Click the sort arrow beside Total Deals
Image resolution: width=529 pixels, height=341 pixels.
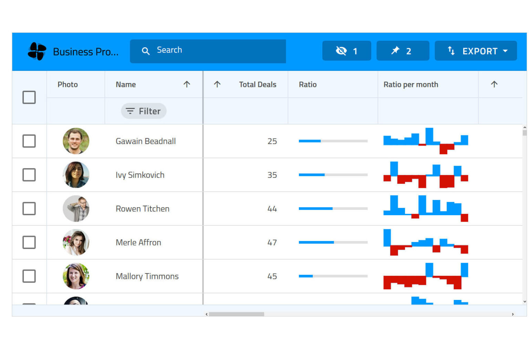tap(217, 84)
